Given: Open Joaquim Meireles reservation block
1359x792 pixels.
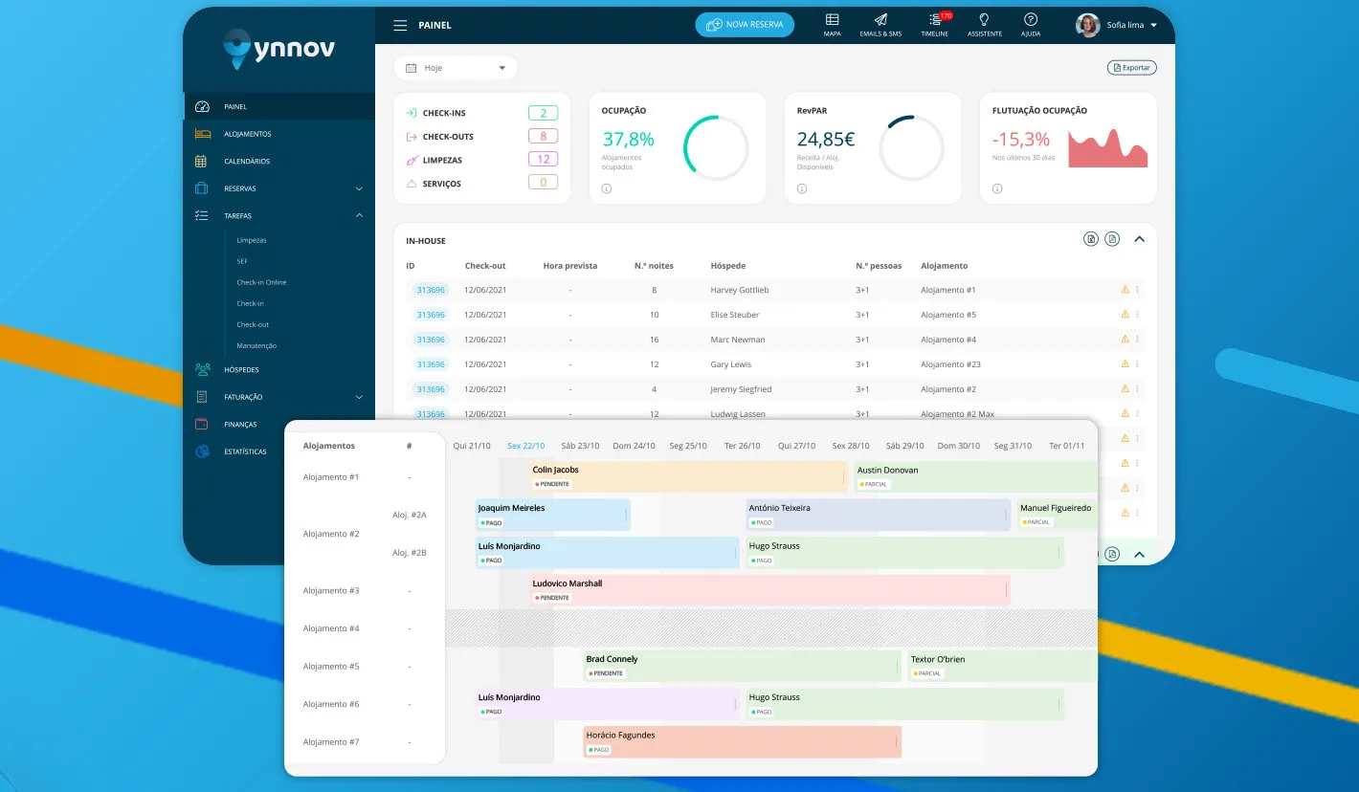Looking at the screenshot, I should [553, 515].
